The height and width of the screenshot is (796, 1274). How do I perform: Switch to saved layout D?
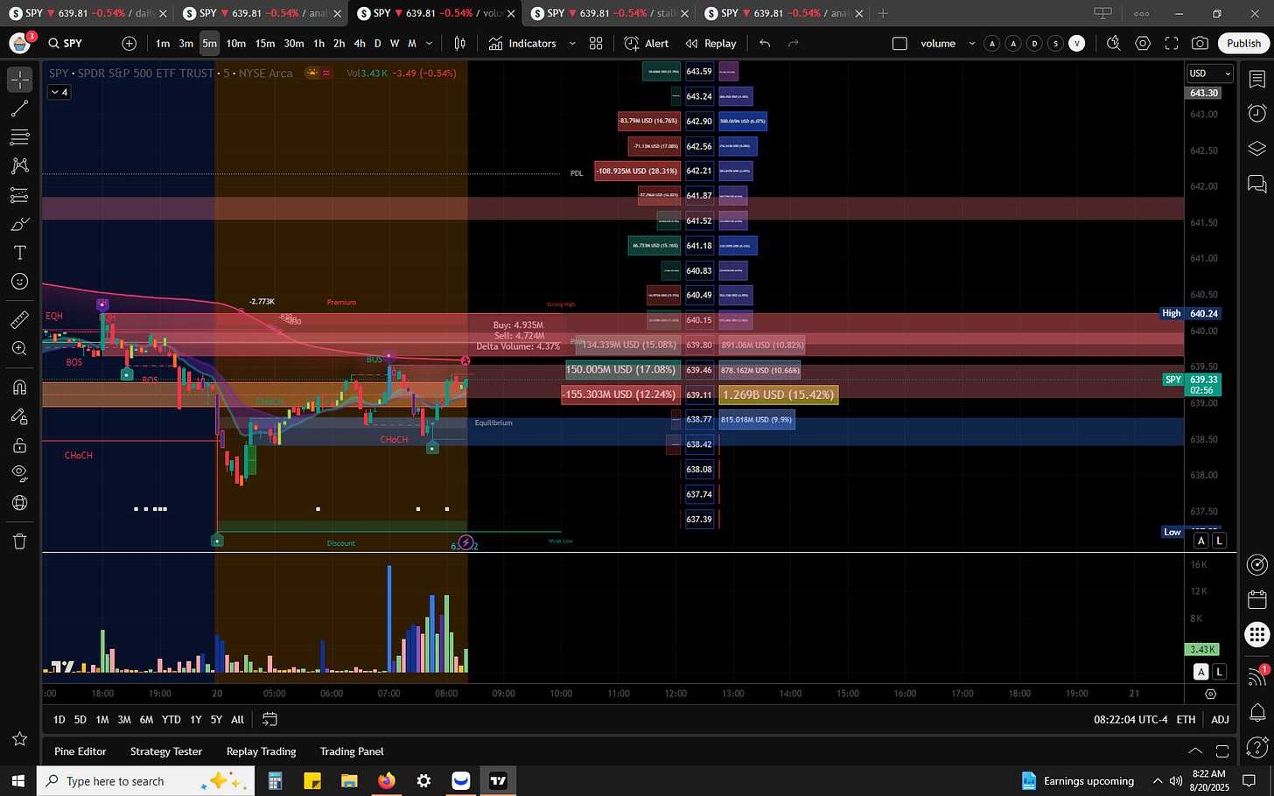tap(1034, 43)
